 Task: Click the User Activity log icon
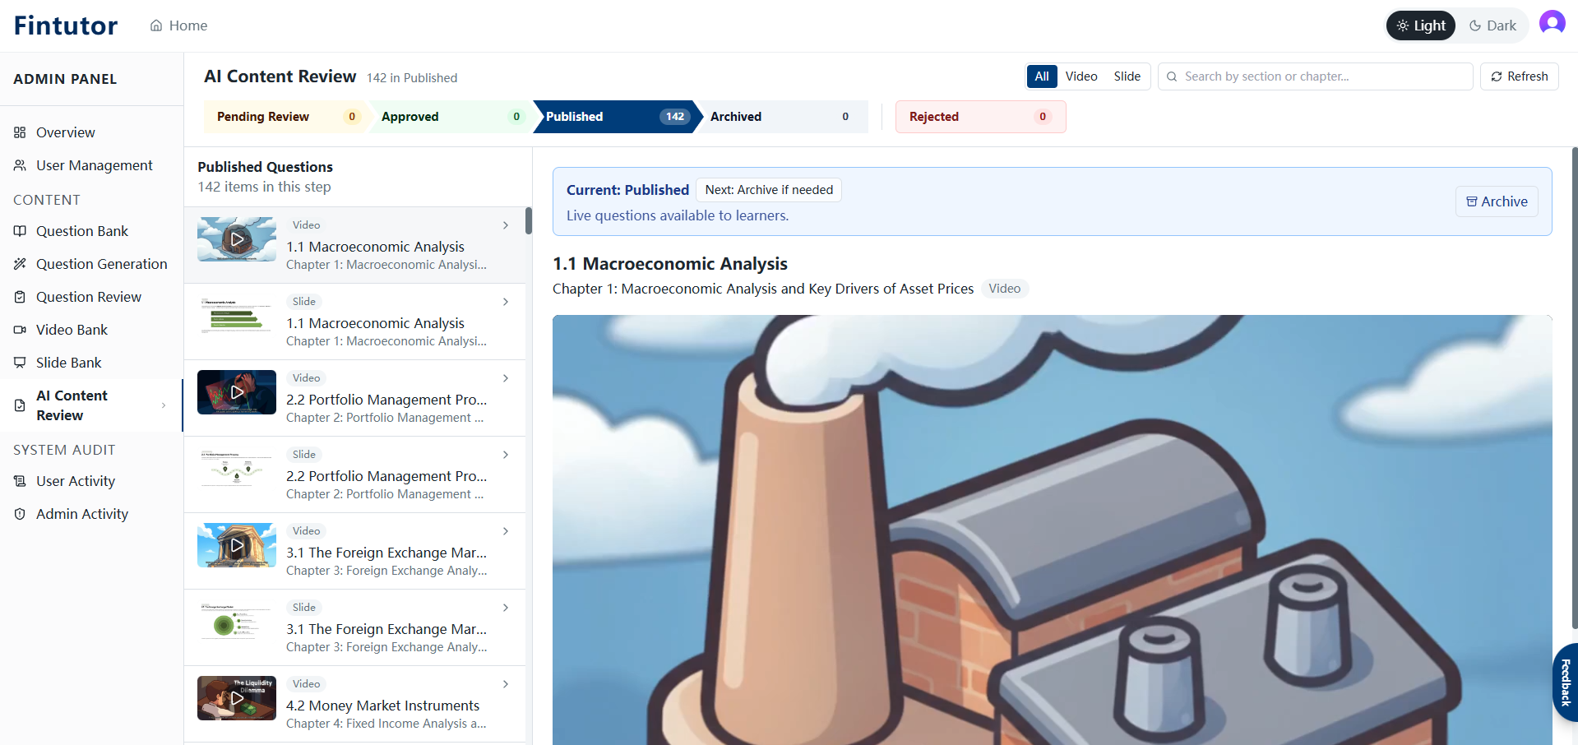click(x=20, y=481)
